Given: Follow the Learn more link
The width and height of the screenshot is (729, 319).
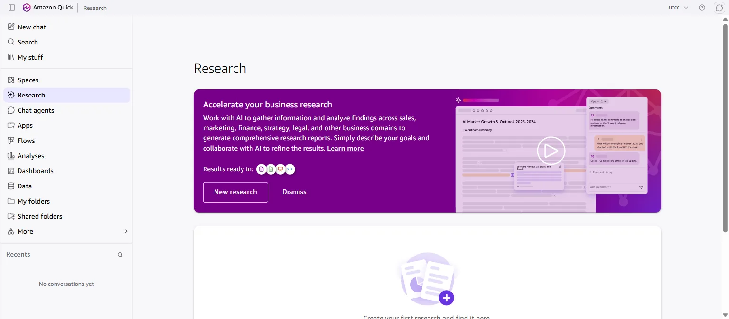Looking at the screenshot, I should (346, 148).
